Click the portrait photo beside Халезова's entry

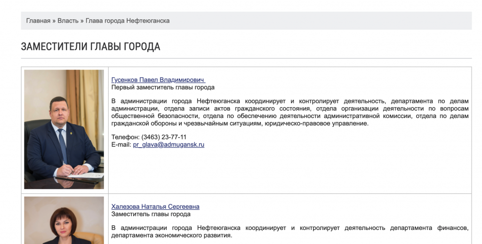(64, 221)
